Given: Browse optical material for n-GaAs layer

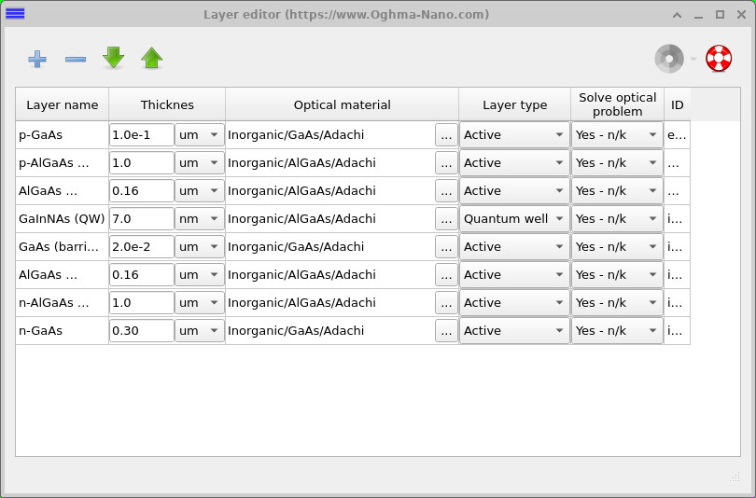Looking at the screenshot, I should 446,330.
